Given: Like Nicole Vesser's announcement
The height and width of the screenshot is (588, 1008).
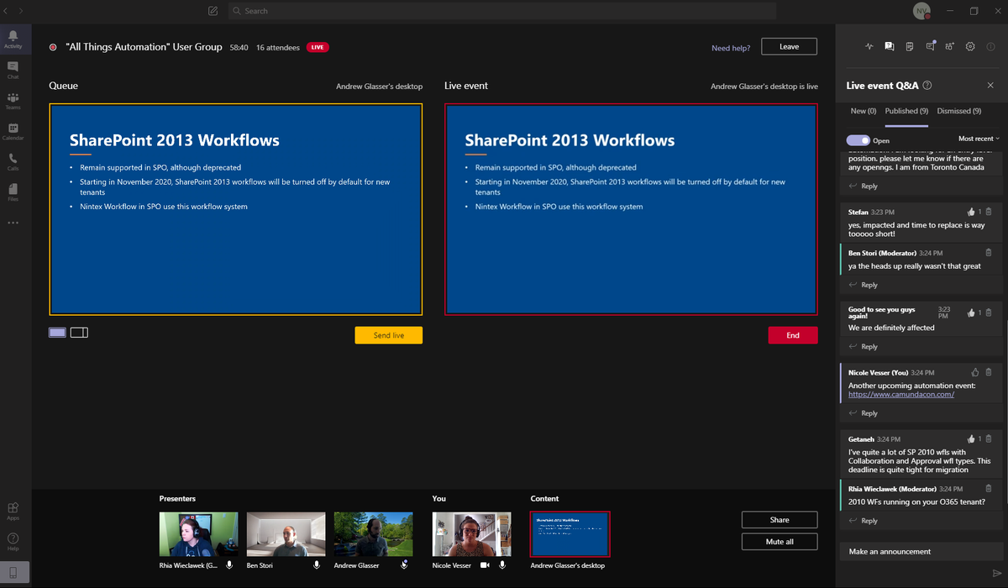Looking at the screenshot, I should (974, 372).
